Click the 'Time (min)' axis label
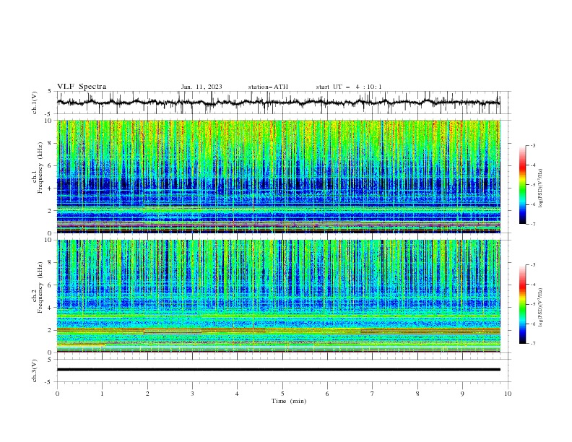This screenshot has width=572, height=442. point(289,401)
